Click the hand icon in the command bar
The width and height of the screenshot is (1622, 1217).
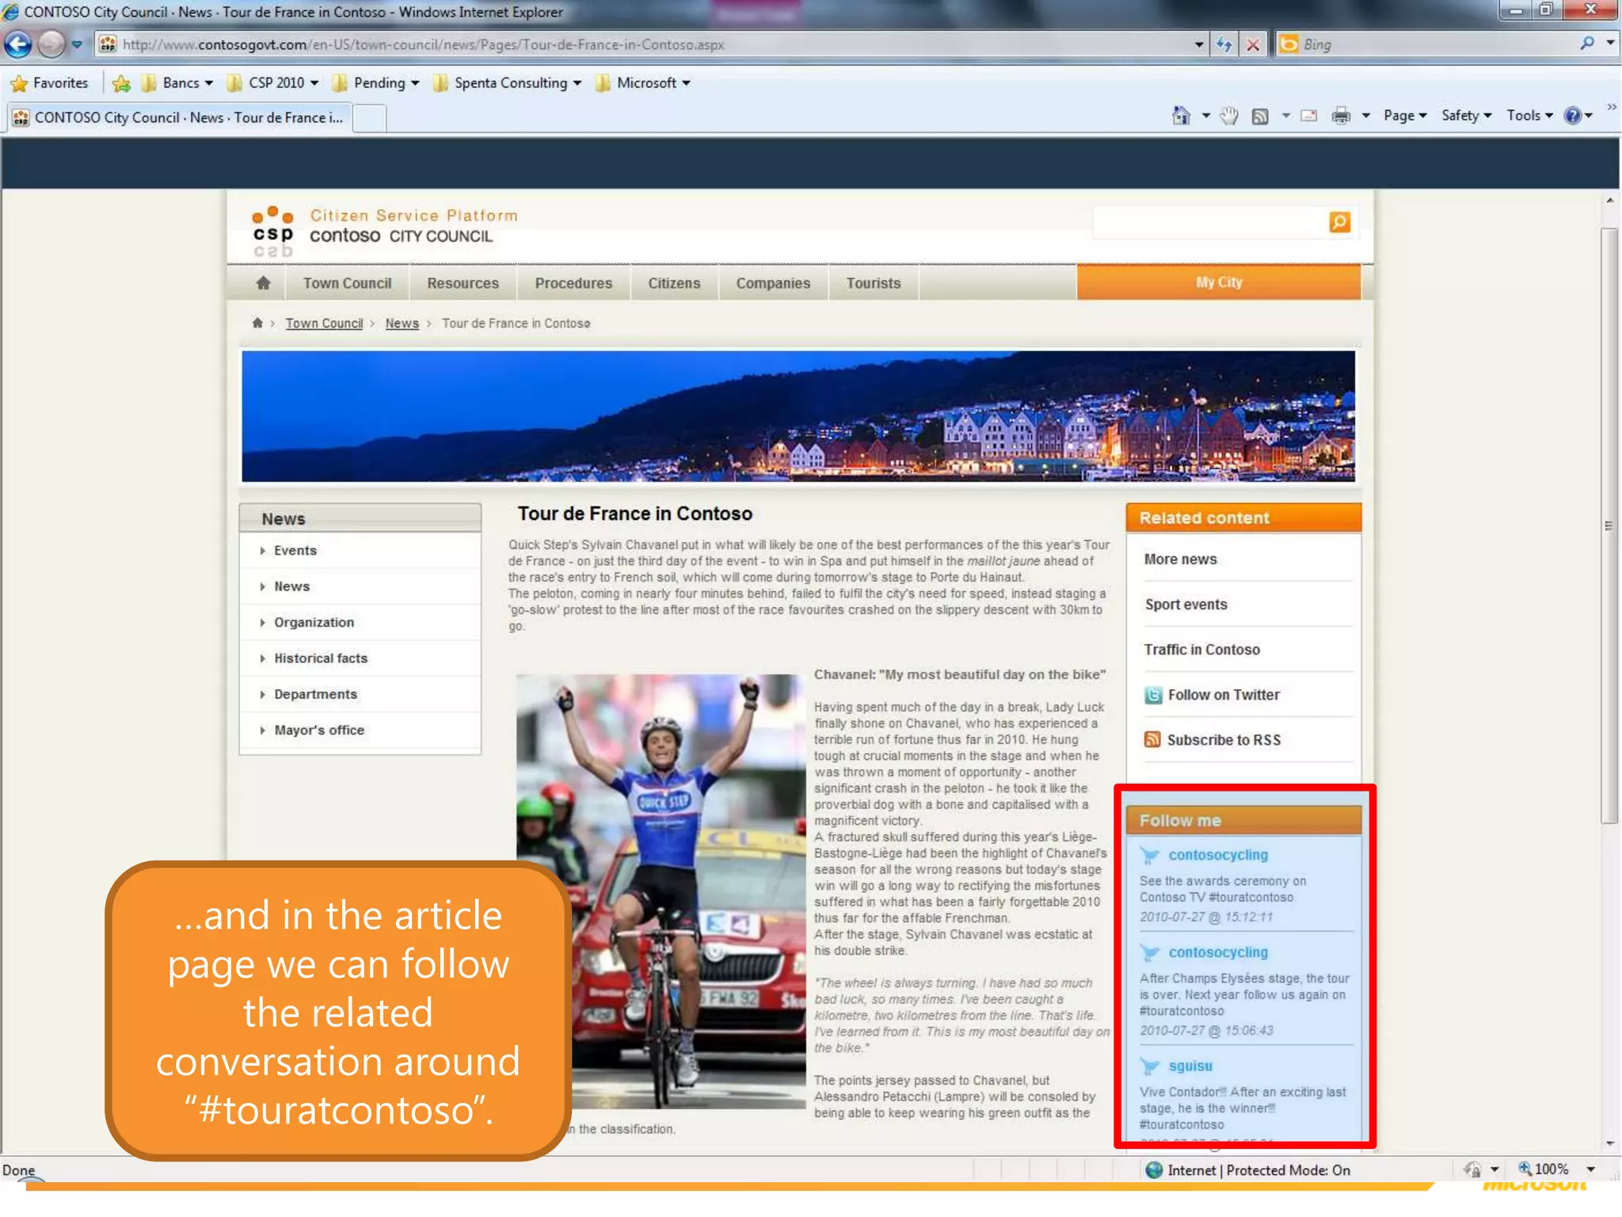(x=1228, y=116)
